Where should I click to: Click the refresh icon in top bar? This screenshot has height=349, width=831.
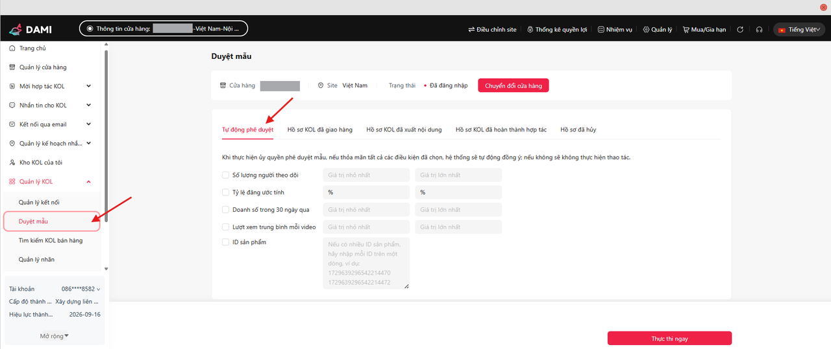[740, 29]
